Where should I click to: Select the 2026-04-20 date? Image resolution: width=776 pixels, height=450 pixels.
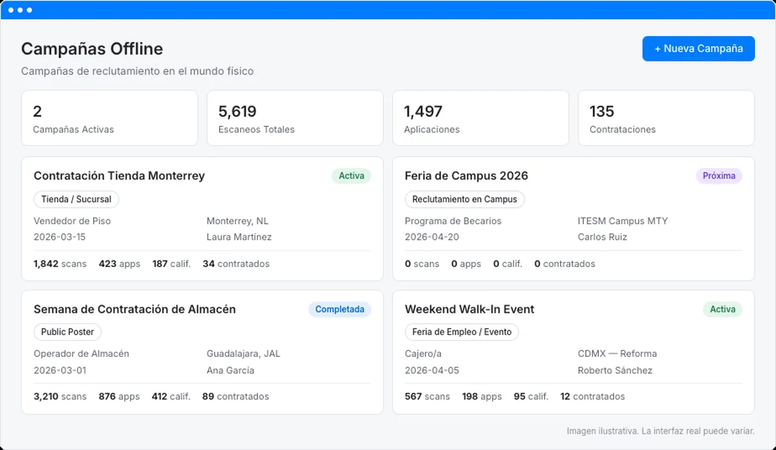[432, 237]
